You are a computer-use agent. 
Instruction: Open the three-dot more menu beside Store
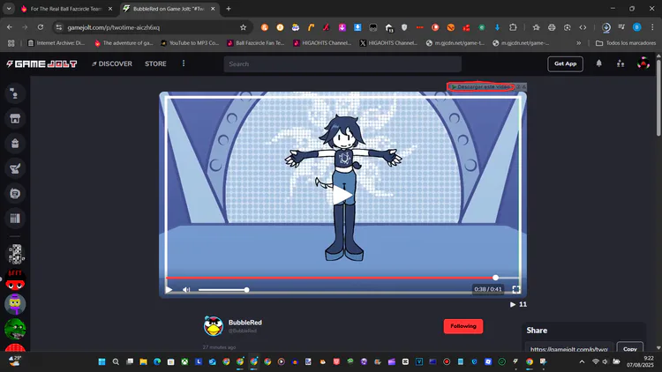point(184,63)
